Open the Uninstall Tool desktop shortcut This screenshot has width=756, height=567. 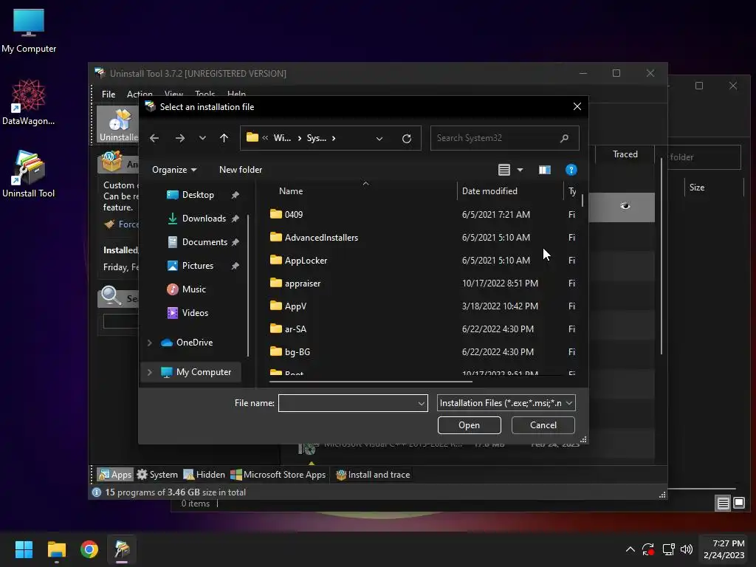[x=29, y=174]
